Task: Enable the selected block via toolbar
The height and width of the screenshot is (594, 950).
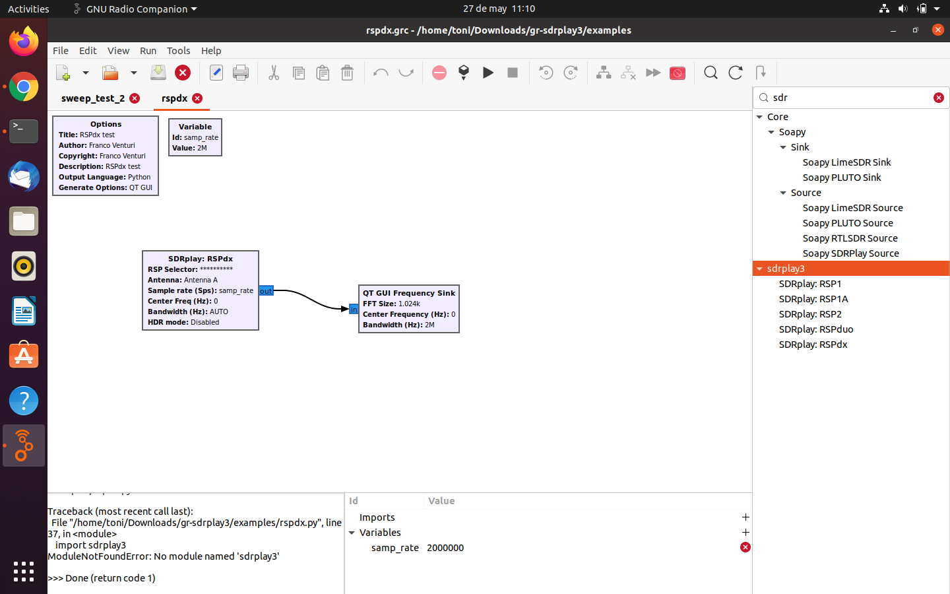Action: 604,73
